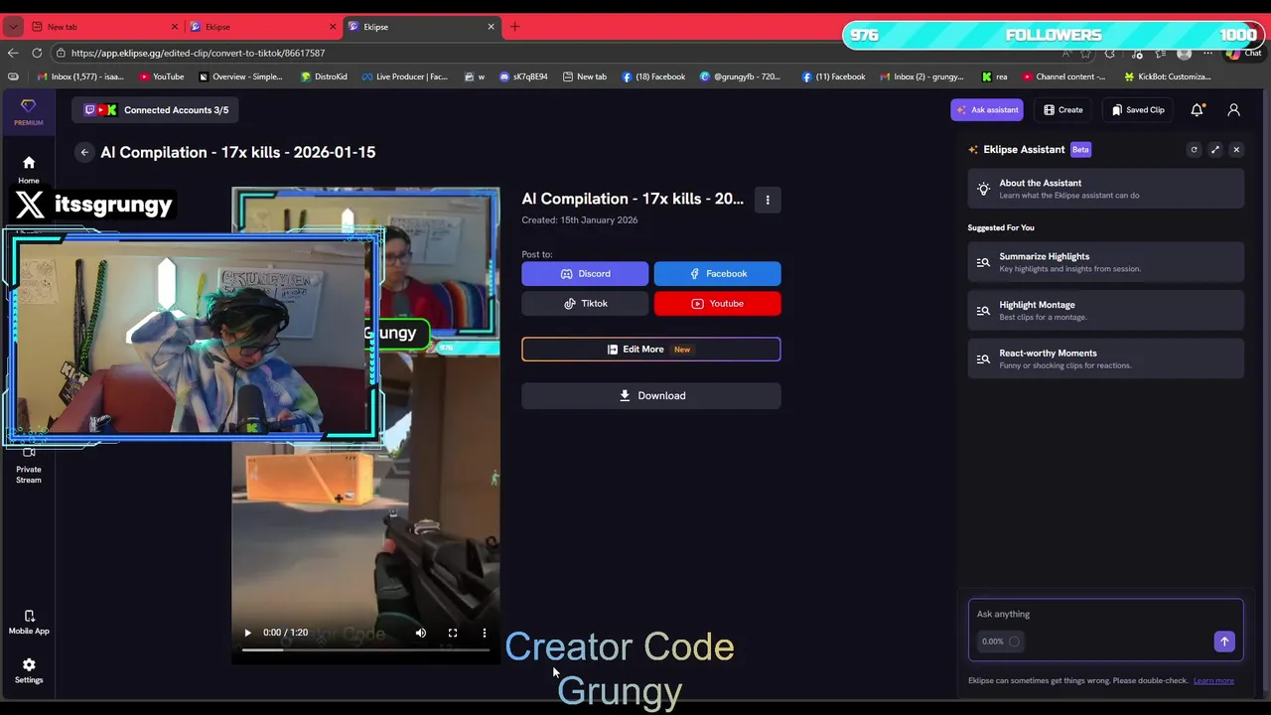The image size is (1271, 715).
Task: Post the clip to Facebook
Action: pyautogui.click(x=717, y=273)
